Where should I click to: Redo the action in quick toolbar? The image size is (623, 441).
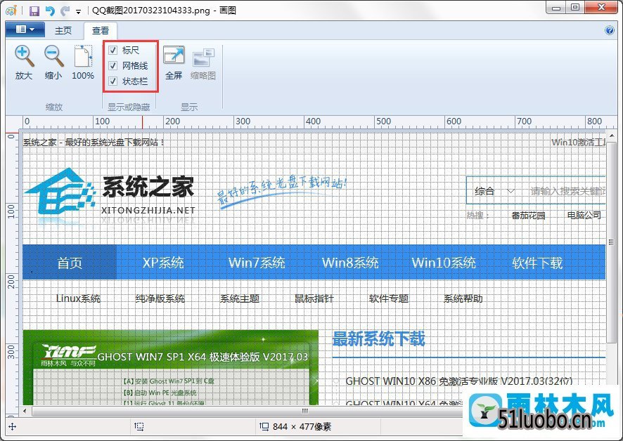(x=65, y=11)
